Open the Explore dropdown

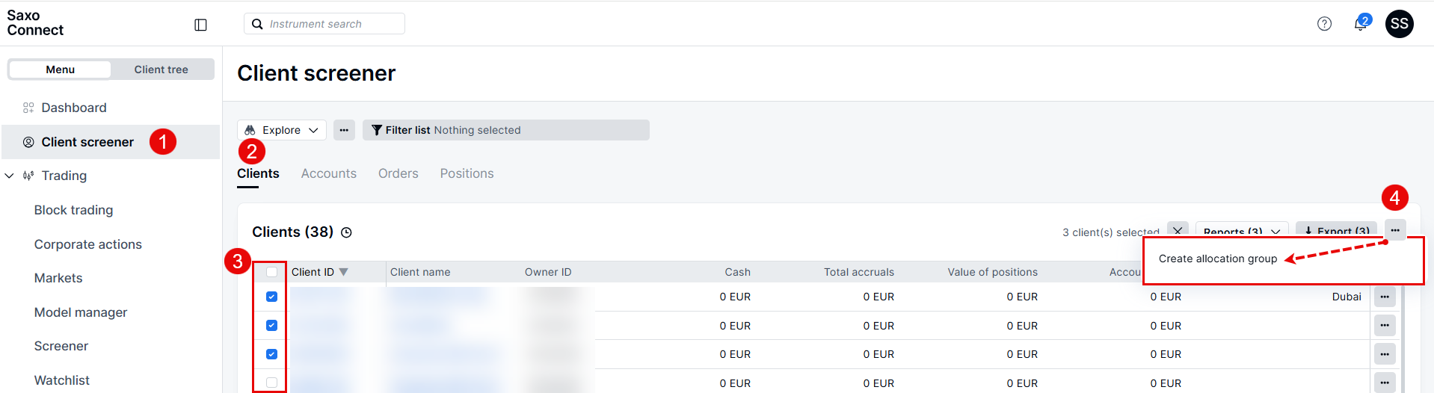pyautogui.click(x=282, y=130)
